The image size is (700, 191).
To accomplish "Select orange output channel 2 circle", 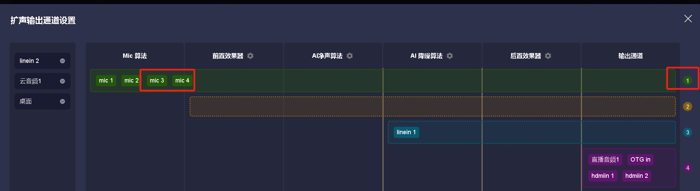I will [x=687, y=107].
